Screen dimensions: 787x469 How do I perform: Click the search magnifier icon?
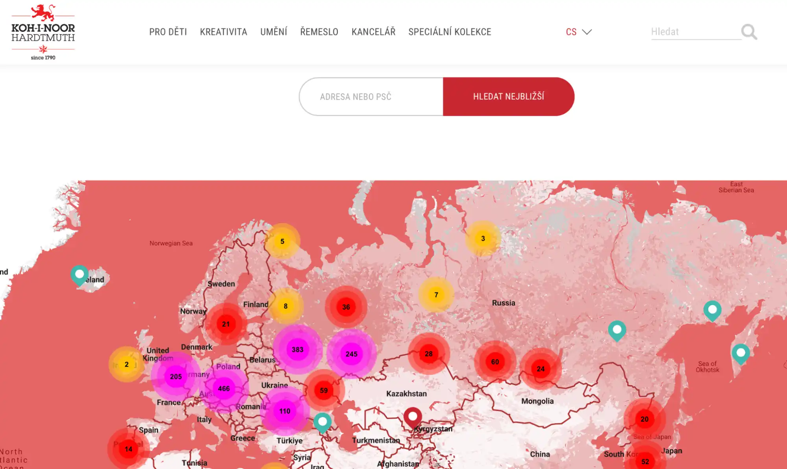(749, 32)
